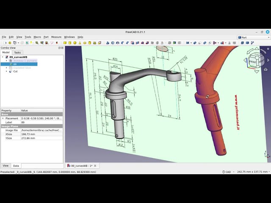Expand the Placement property row

point(3,118)
